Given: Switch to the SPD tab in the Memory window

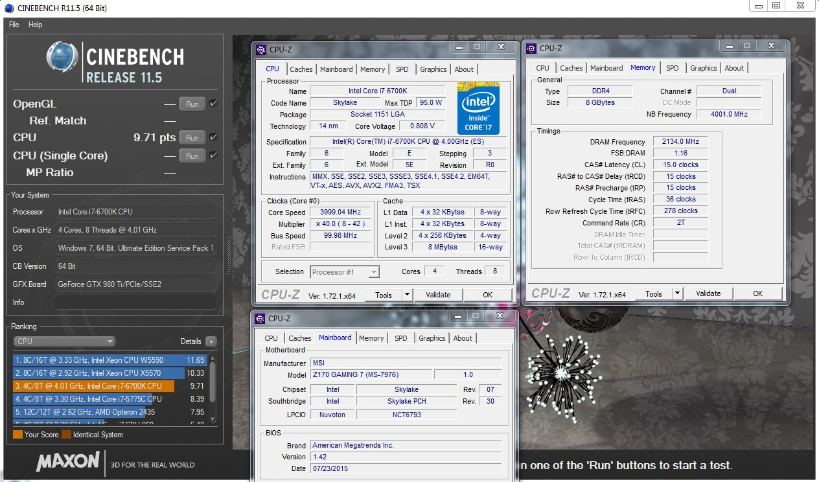Looking at the screenshot, I should click(x=673, y=68).
